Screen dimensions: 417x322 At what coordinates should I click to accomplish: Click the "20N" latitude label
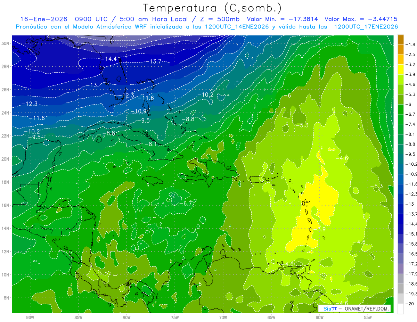pos(6,159)
